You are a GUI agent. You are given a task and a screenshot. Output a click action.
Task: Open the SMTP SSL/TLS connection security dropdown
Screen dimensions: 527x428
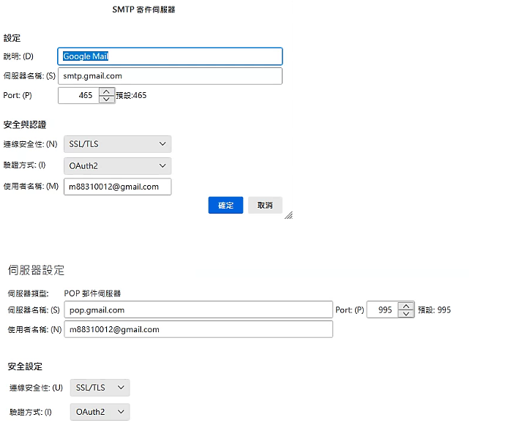117,144
